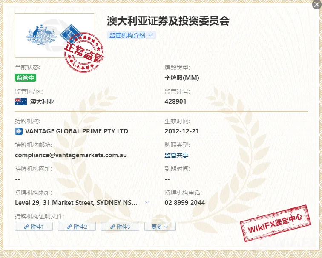This screenshot has height=258, width=322.
Task: Click the 428901 license number
Action: pos(175,102)
